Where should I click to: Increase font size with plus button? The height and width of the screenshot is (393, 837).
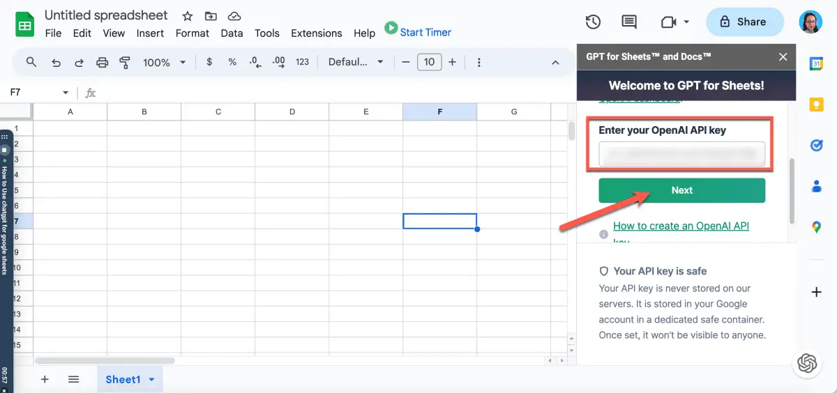coord(452,62)
